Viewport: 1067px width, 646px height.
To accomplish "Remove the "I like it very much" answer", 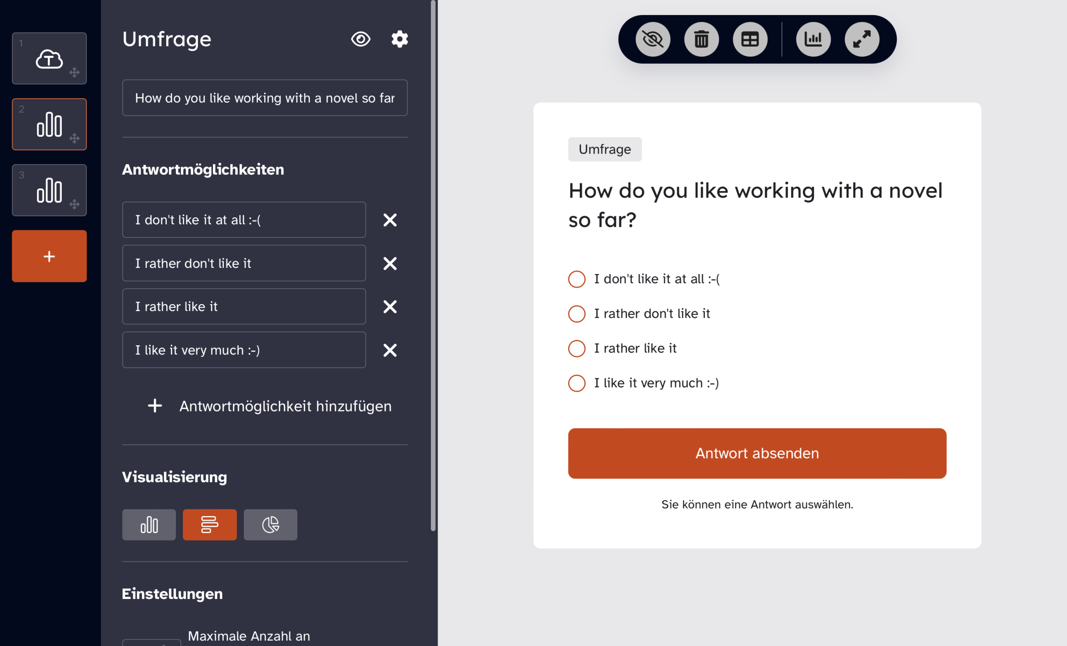I will tap(390, 350).
